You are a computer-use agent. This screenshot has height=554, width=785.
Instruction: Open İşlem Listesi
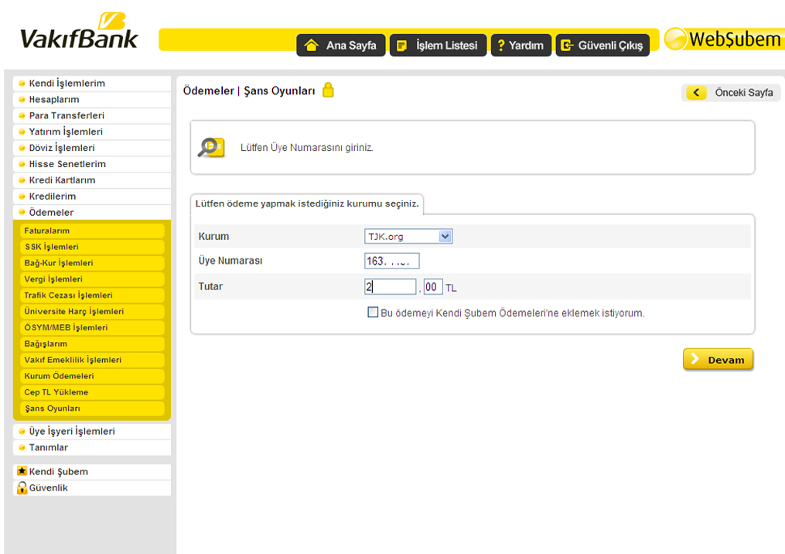tap(438, 45)
